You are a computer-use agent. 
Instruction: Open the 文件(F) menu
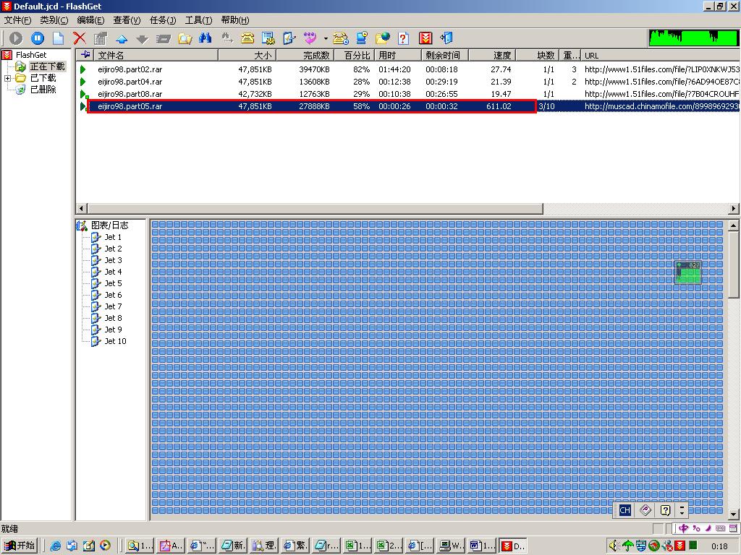click(x=17, y=20)
